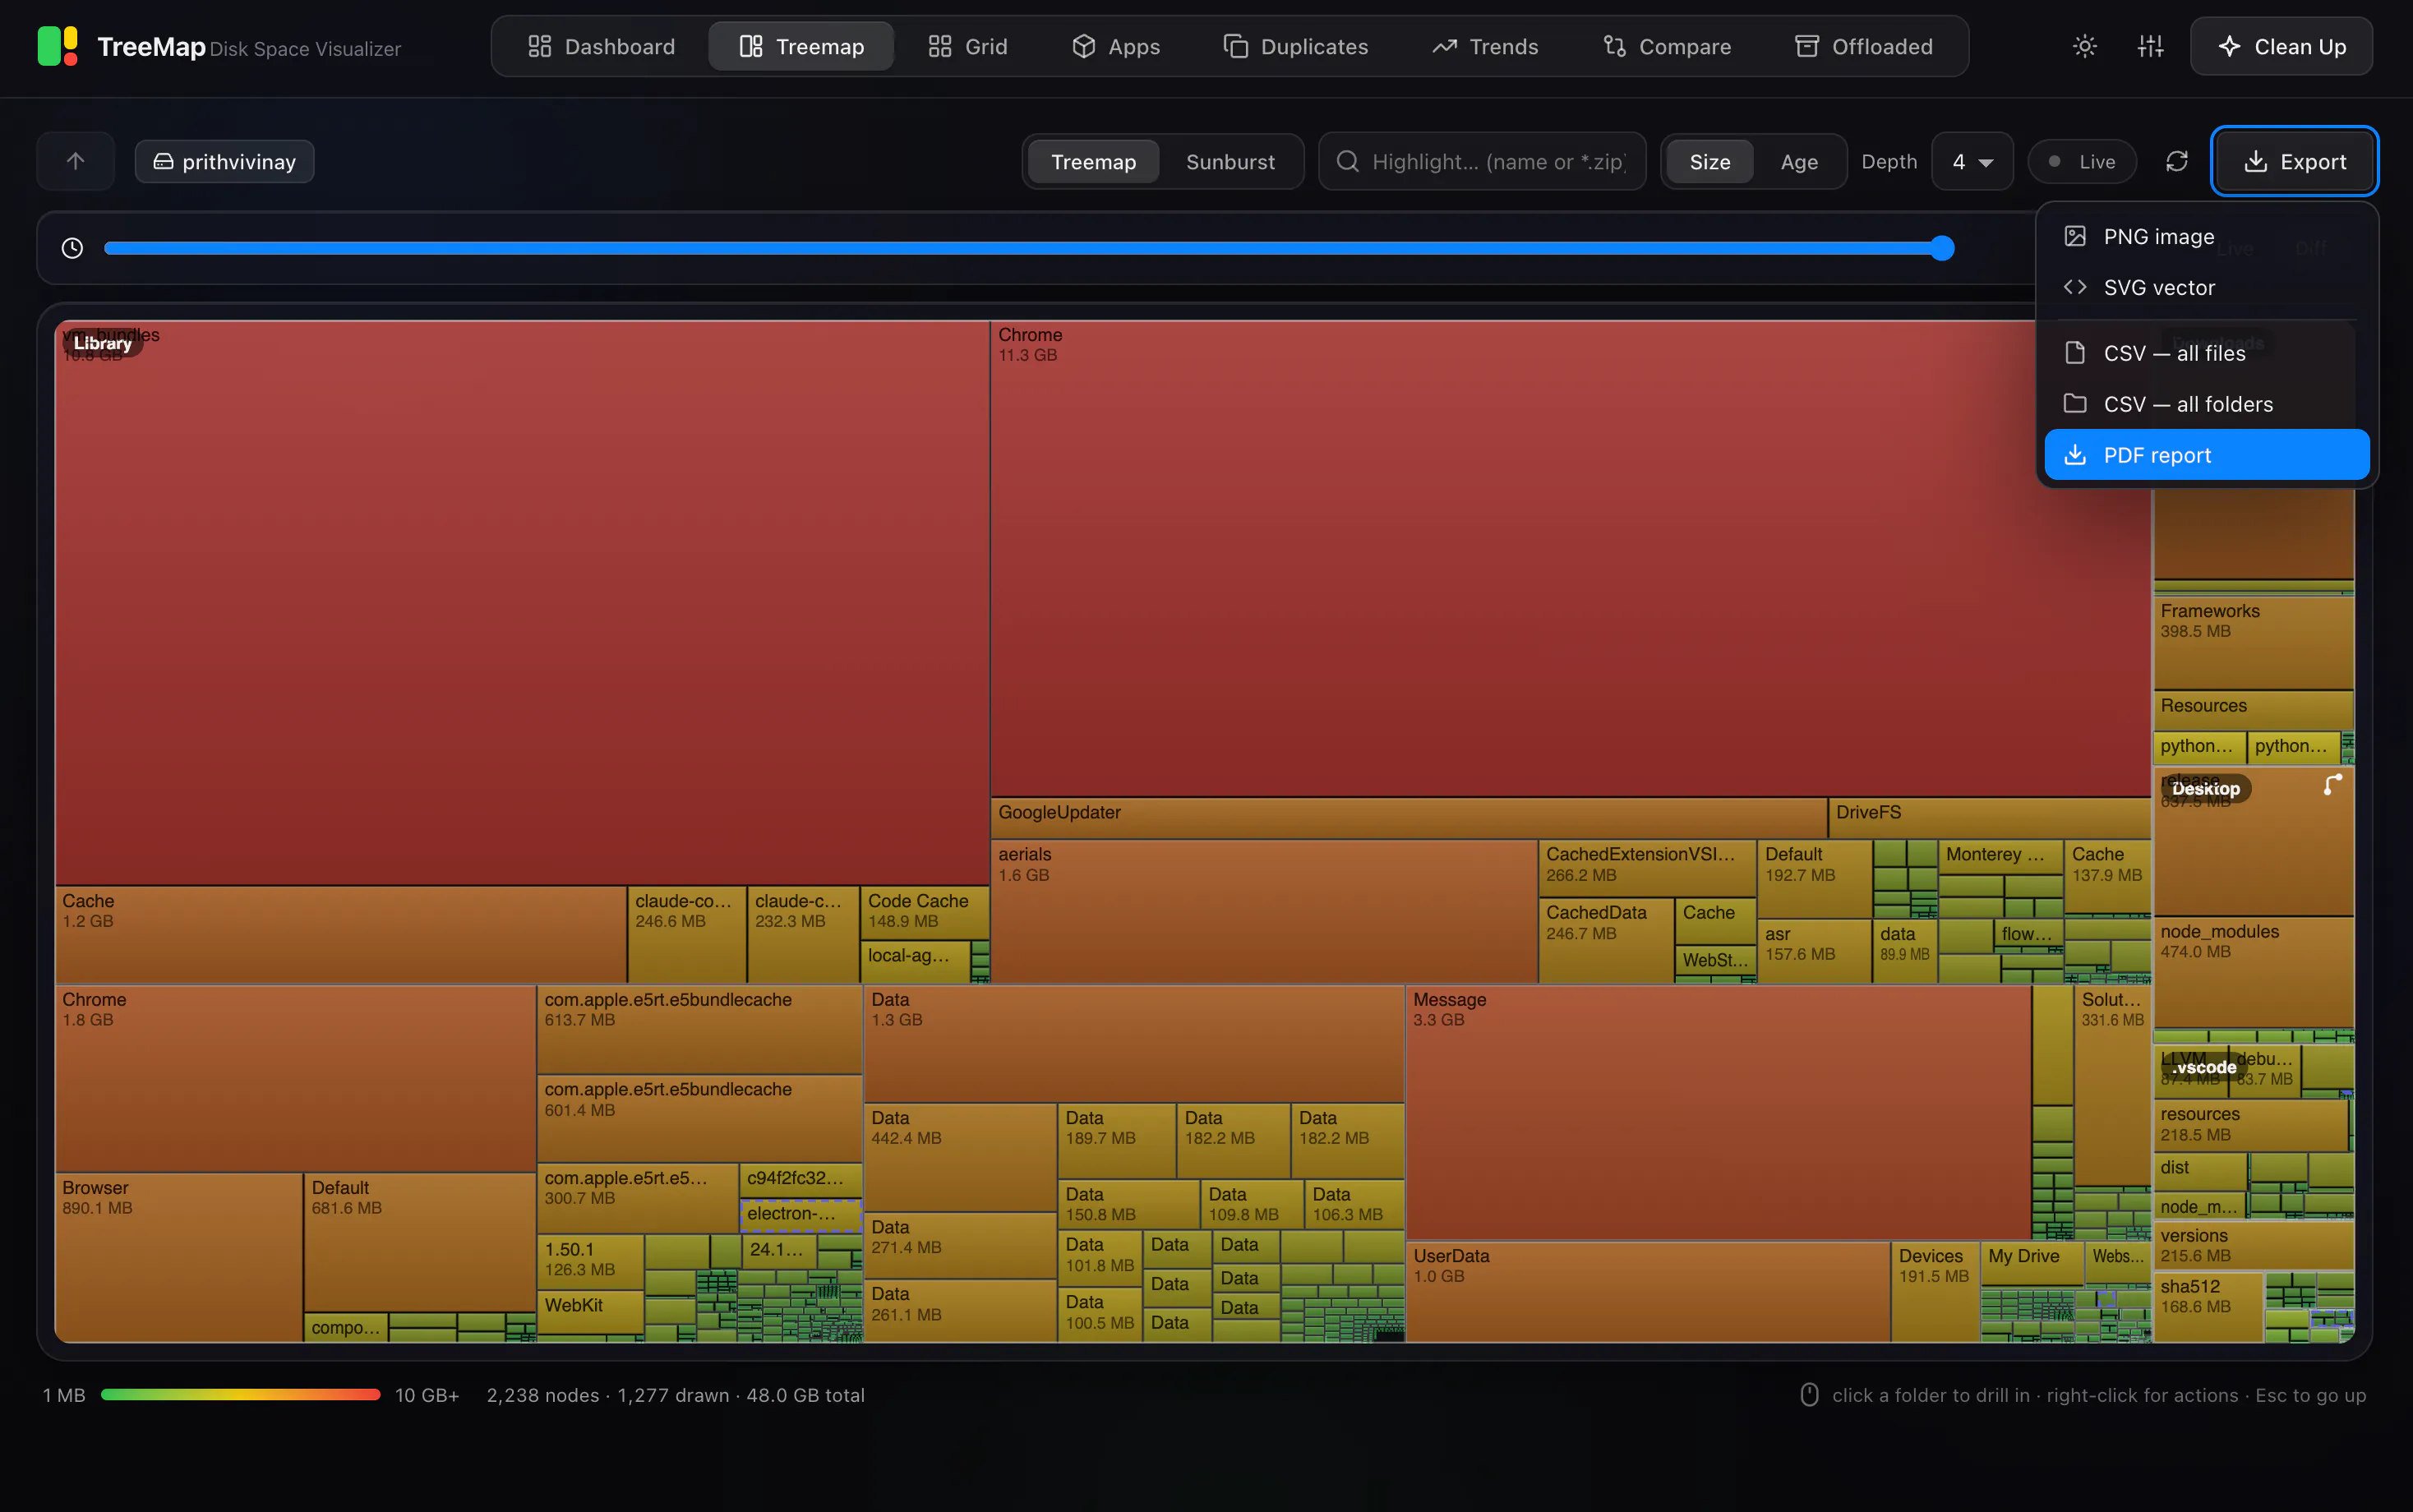Click the go up arrow button
The height and width of the screenshot is (1512, 2413).
(75, 161)
